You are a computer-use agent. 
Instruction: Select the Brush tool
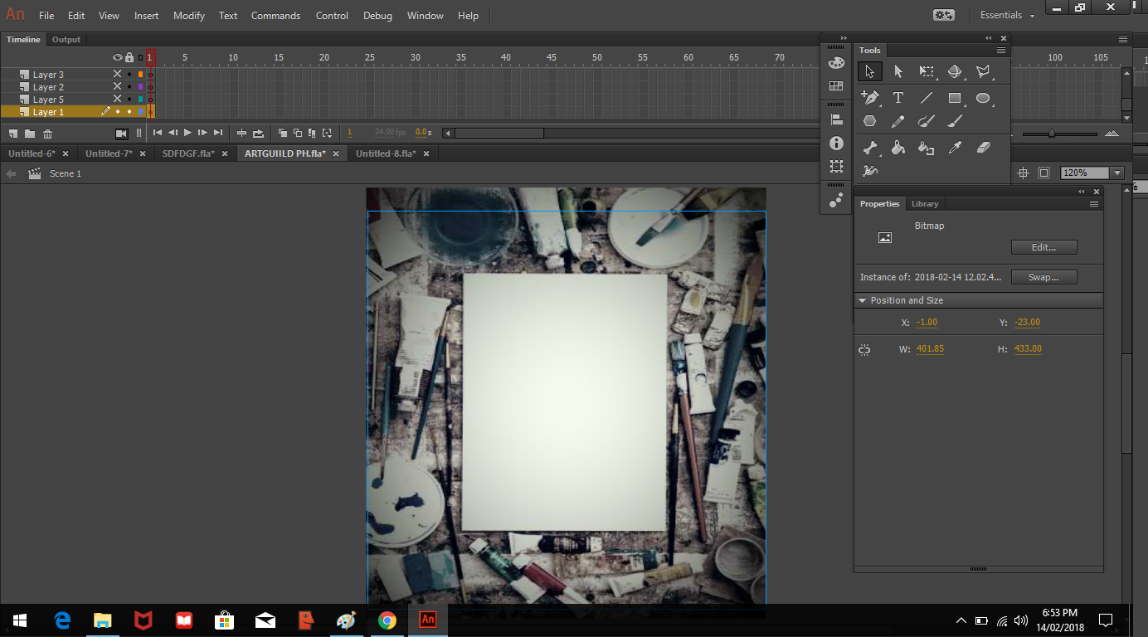[x=955, y=121]
